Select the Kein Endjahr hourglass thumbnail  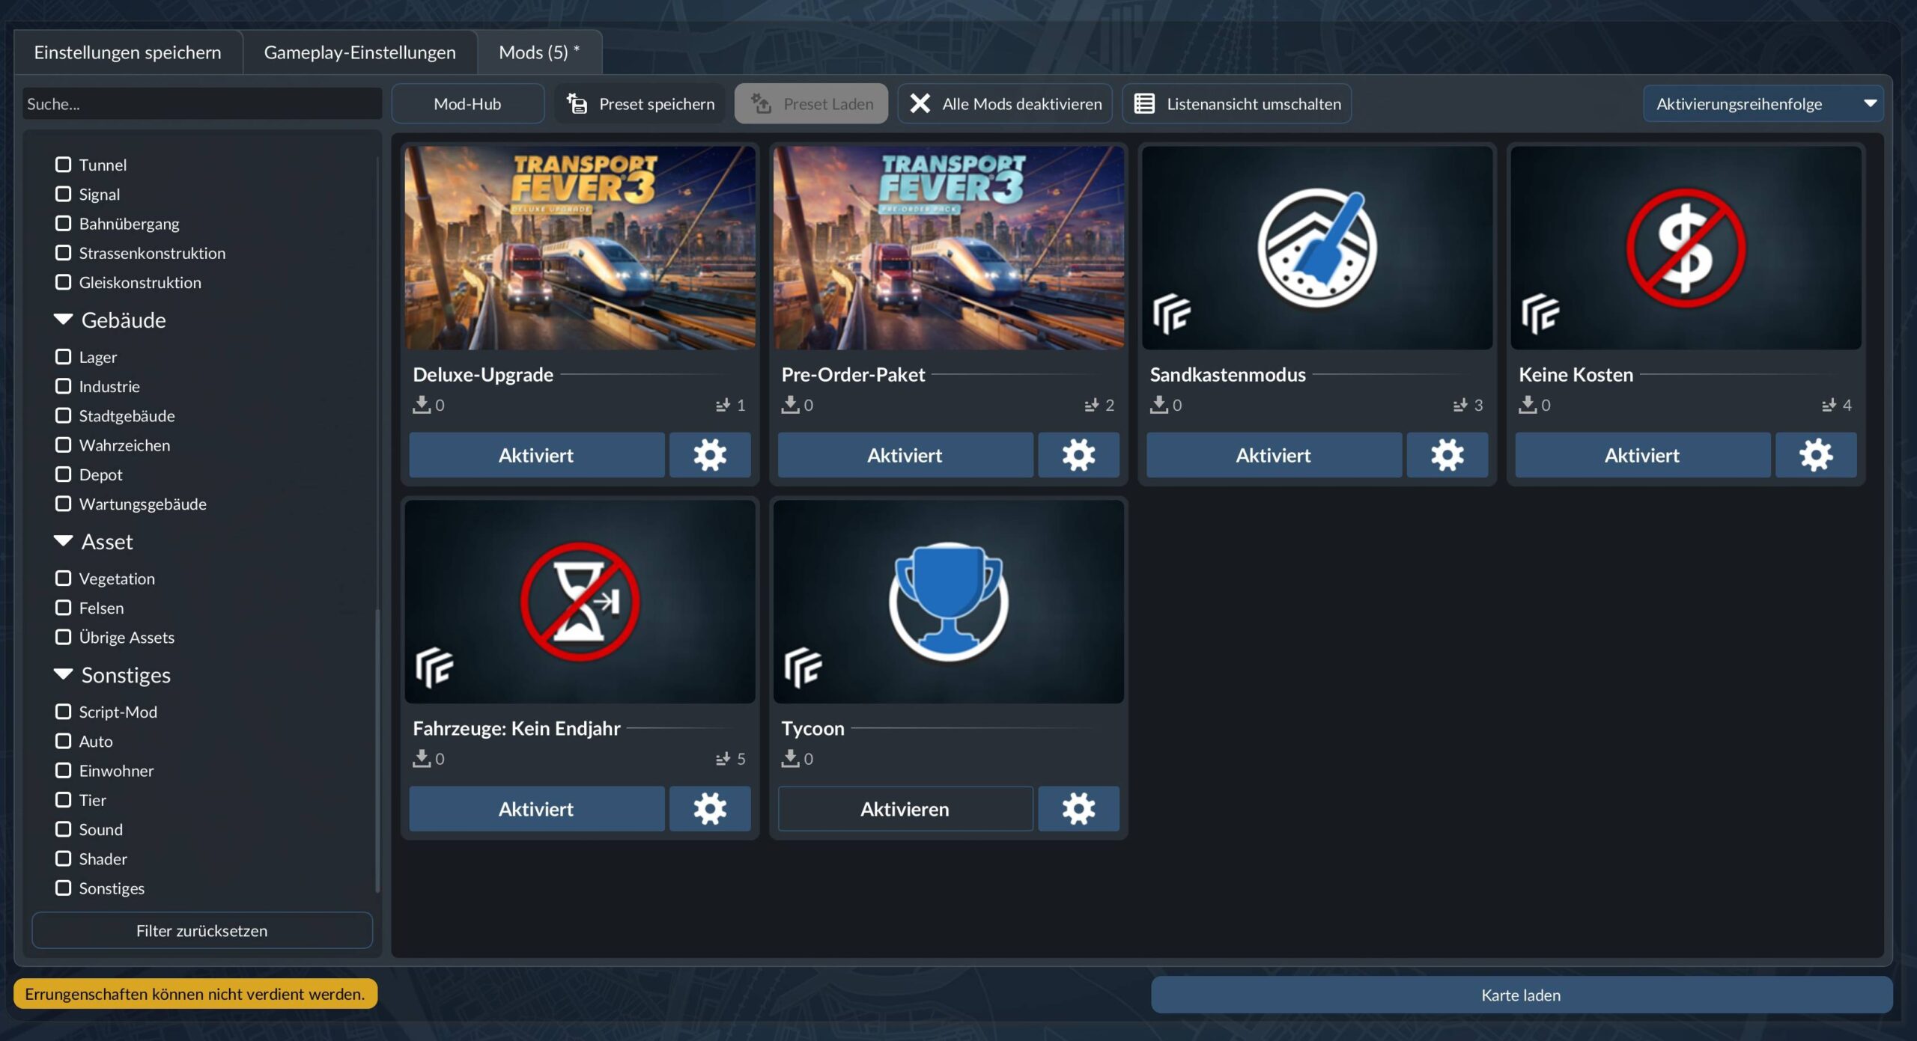pos(580,602)
